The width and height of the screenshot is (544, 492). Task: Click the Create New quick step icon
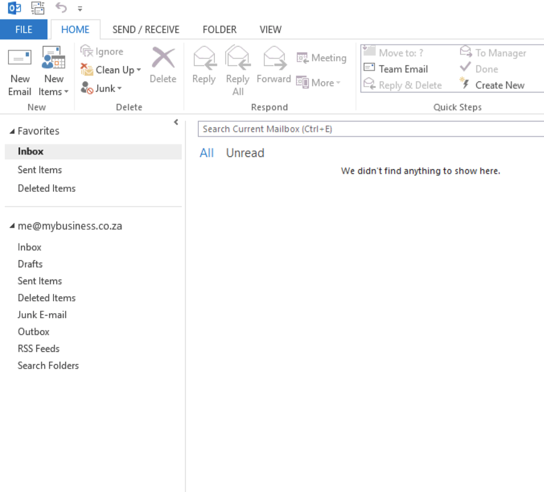(465, 85)
